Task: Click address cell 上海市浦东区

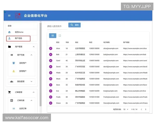Action: pos(80,55)
